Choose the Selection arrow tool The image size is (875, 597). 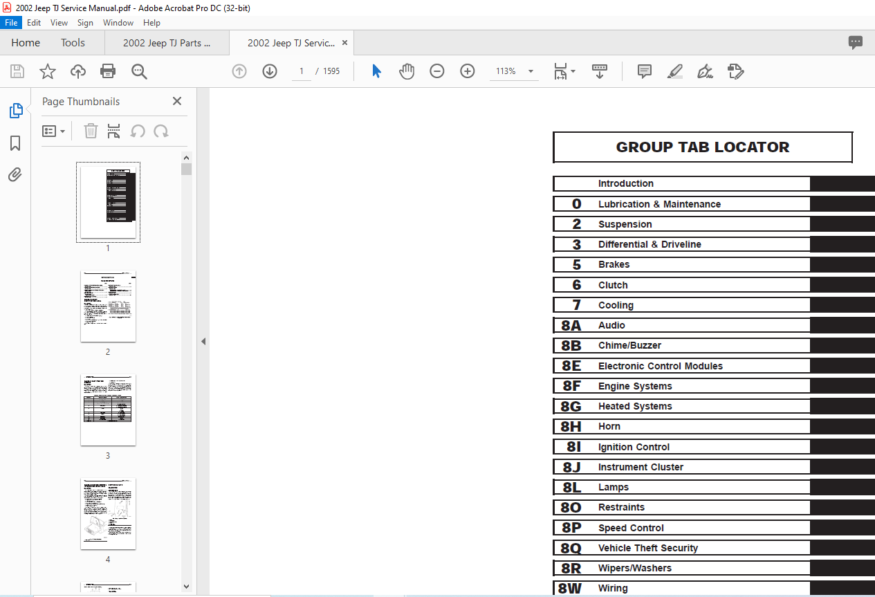pyautogui.click(x=376, y=71)
